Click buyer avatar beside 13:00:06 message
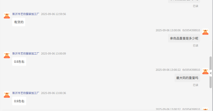213x111 pixels. (205, 31)
